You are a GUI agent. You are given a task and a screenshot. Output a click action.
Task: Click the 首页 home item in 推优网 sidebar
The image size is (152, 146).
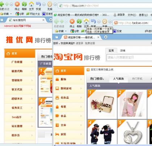pos(20,53)
